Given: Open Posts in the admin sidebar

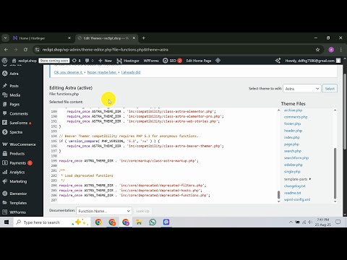Looking at the screenshot, I should (14, 86).
